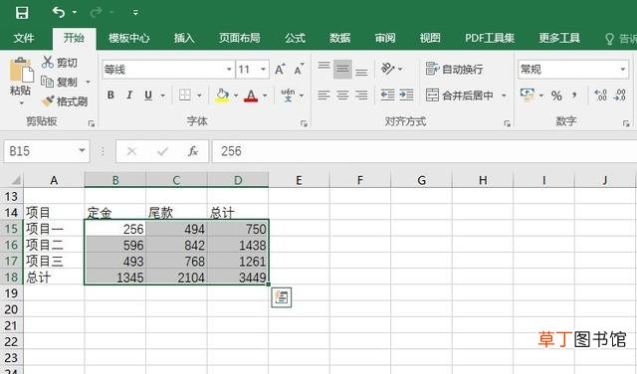
Task: Switch to the 模板中心 tab
Action: (x=129, y=38)
